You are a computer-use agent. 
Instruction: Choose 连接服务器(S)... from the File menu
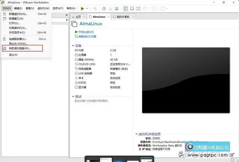click(26, 39)
